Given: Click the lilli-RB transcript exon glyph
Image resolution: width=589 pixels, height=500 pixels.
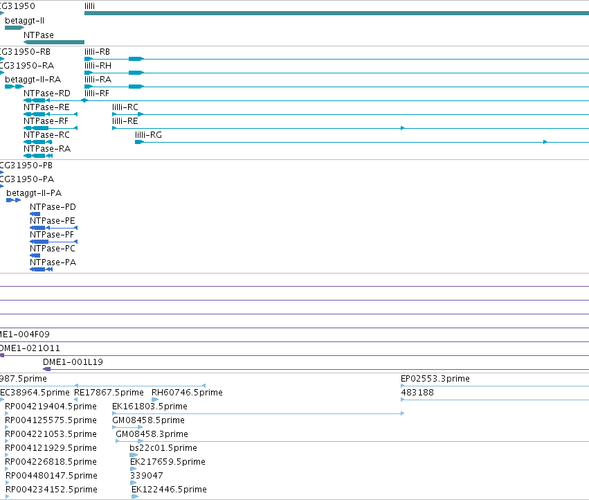Looking at the screenshot, I should point(136,59).
